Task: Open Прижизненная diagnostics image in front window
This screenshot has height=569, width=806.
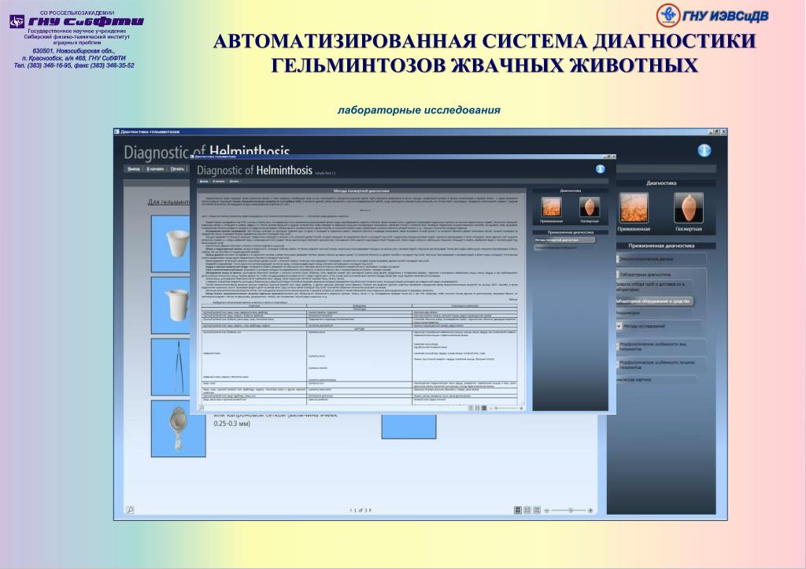Action: pyautogui.click(x=551, y=207)
